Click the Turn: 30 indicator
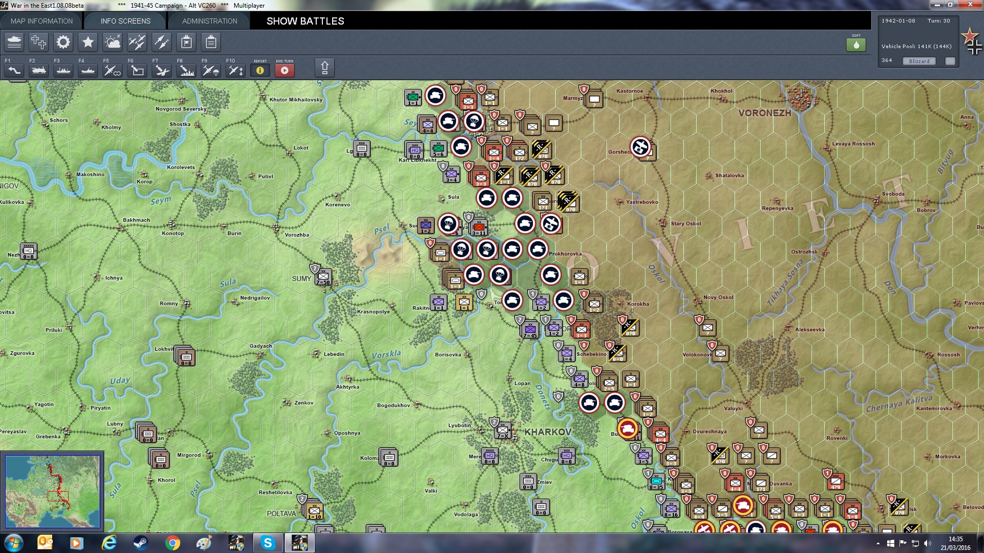The height and width of the screenshot is (553, 984). click(x=938, y=21)
